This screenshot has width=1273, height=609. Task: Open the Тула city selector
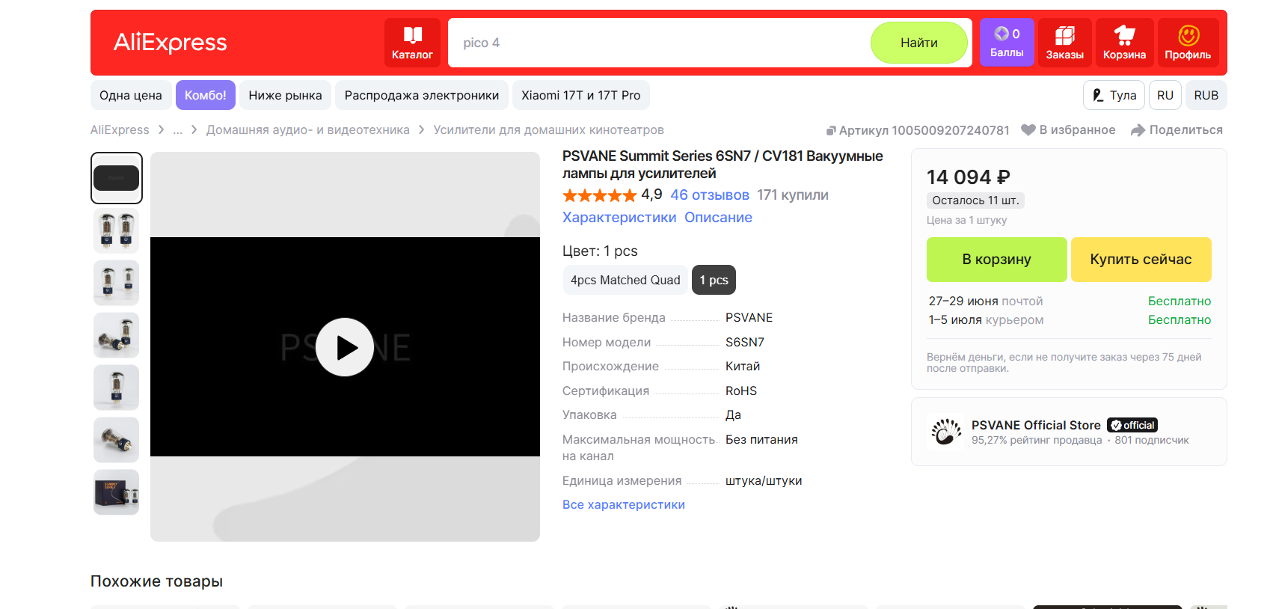pyautogui.click(x=1114, y=95)
